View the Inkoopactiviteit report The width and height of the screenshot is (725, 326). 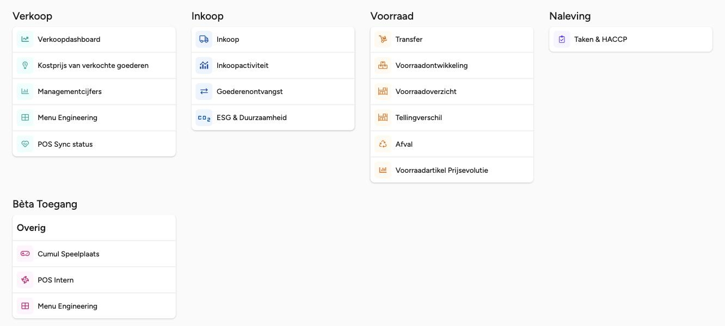(273, 65)
